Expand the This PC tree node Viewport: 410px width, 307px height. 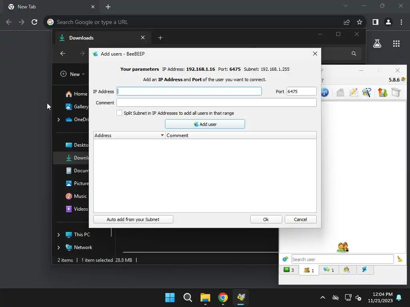[58, 235]
